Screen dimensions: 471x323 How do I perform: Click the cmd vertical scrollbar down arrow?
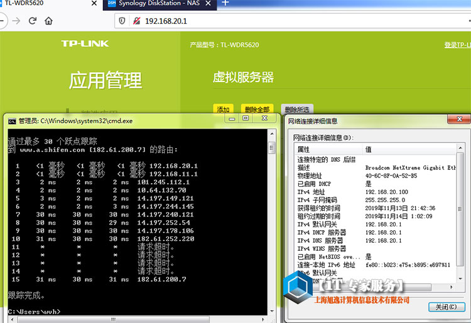tap(272, 311)
